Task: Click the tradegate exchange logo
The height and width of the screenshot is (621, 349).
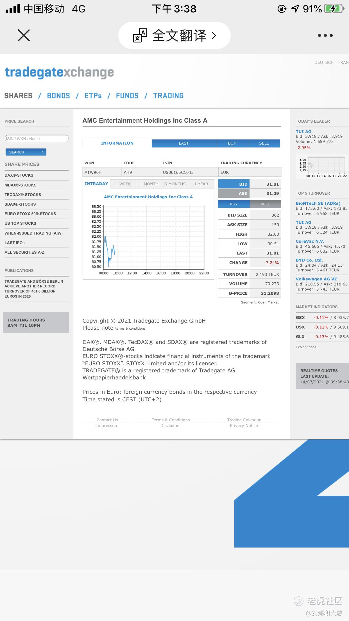Action: click(x=59, y=73)
